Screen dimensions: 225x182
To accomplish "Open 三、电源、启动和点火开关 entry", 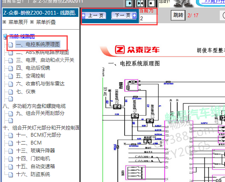I will 45,60.
